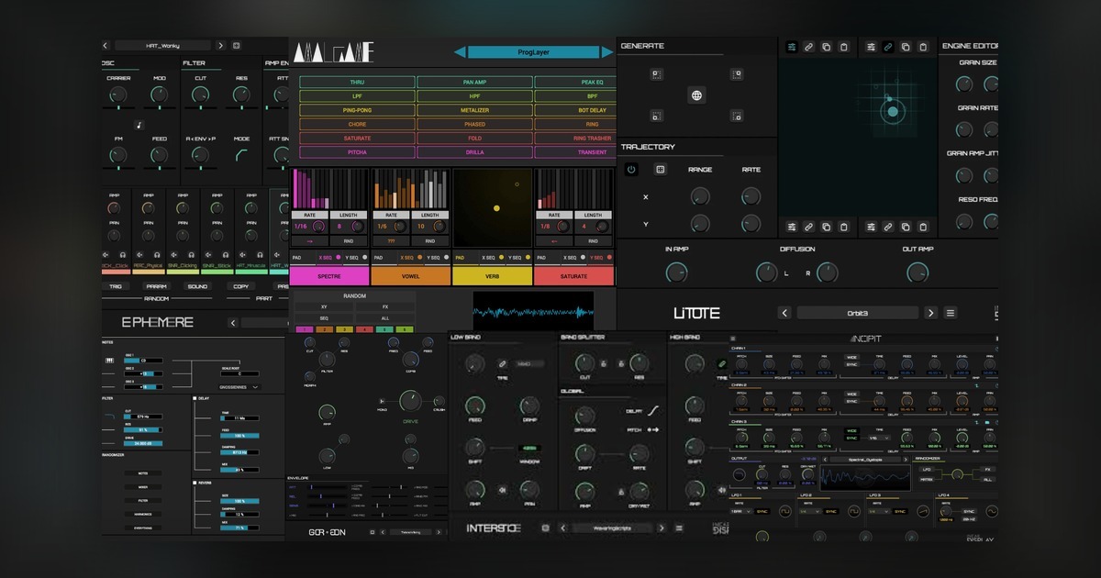
Task: Solo the HAT_Muscular channel headphones icon
Action: point(261,254)
